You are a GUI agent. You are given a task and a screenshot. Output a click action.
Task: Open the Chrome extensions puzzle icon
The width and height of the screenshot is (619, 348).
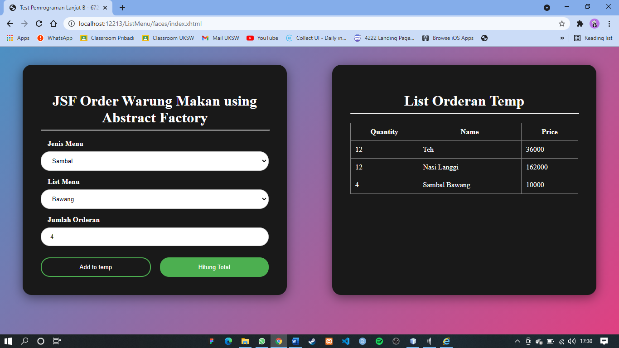point(580,24)
